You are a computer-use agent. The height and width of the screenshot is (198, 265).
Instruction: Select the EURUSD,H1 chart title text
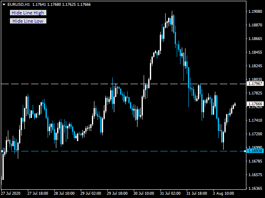click(x=19, y=5)
